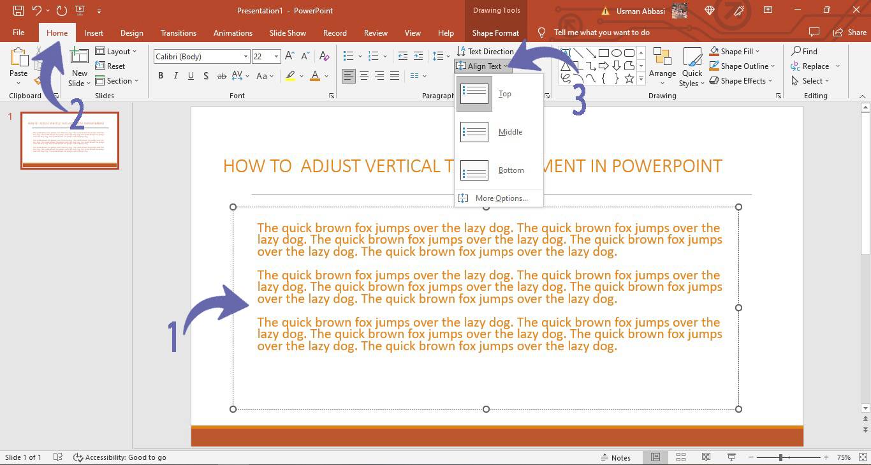Click the yellow text highlight color swatch

[x=290, y=76]
